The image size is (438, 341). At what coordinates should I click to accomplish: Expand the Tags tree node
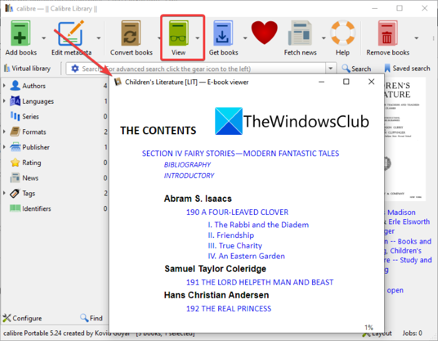click(x=4, y=192)
